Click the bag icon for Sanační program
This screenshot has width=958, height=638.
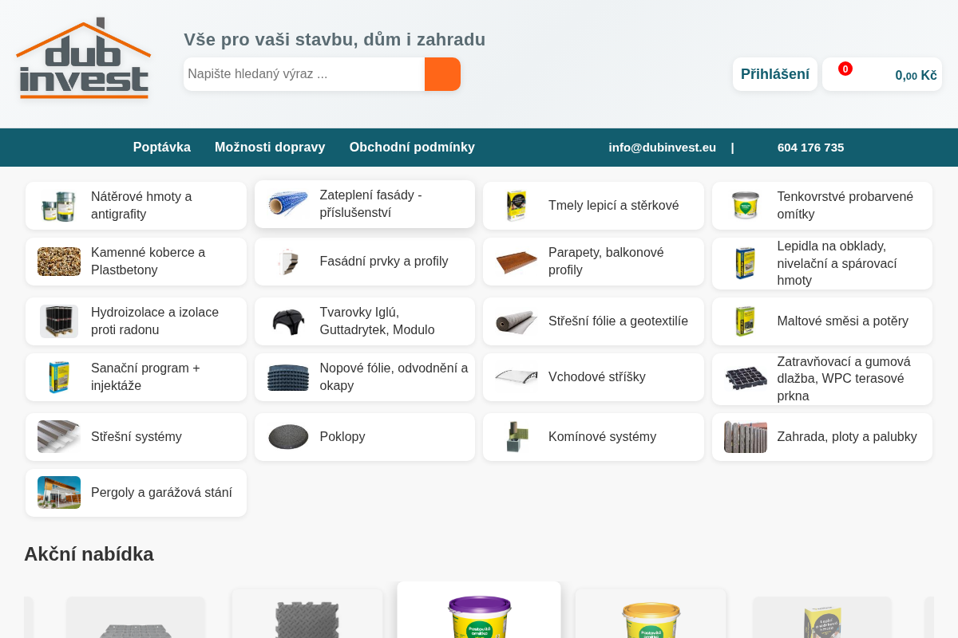(59, 377)
